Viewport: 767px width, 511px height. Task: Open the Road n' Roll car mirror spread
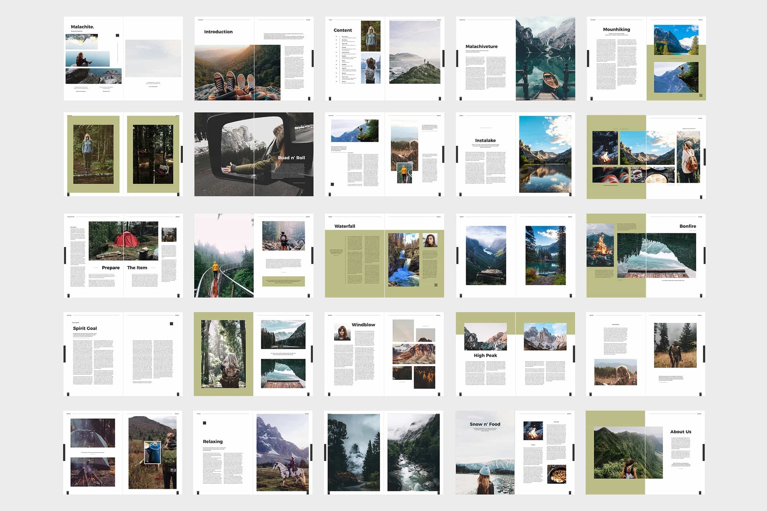(254, 154)
